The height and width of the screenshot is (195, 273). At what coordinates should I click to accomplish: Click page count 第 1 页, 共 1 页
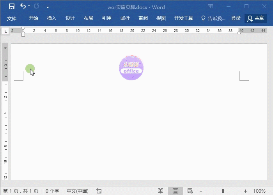(21, 191)
